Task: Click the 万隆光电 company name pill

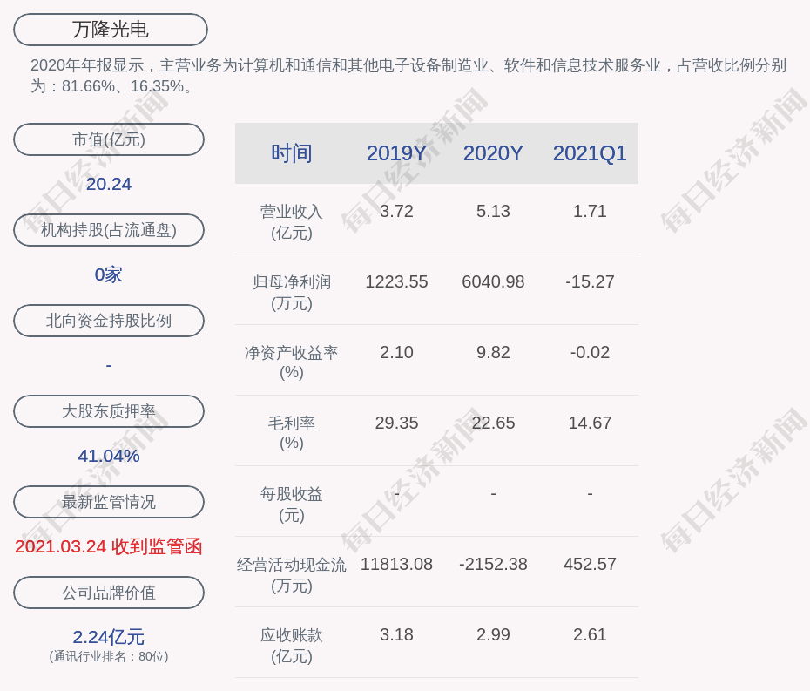Action: pos(111,30)
